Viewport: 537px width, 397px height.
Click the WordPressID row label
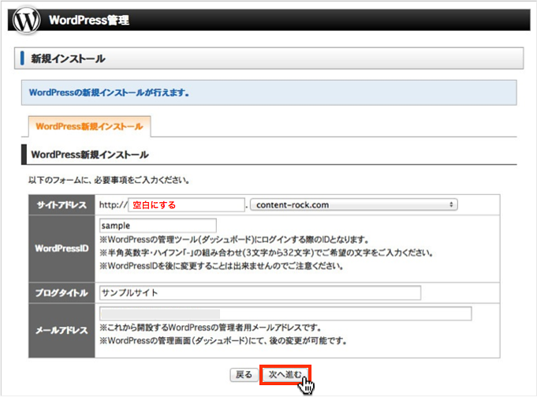pyautogui.click(x=62, y=249)
